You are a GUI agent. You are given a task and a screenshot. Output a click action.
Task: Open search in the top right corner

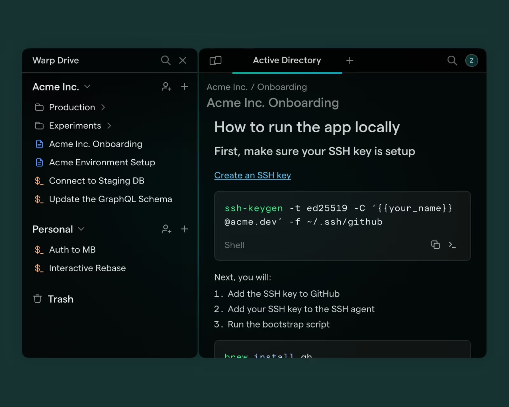click(452, 60)
